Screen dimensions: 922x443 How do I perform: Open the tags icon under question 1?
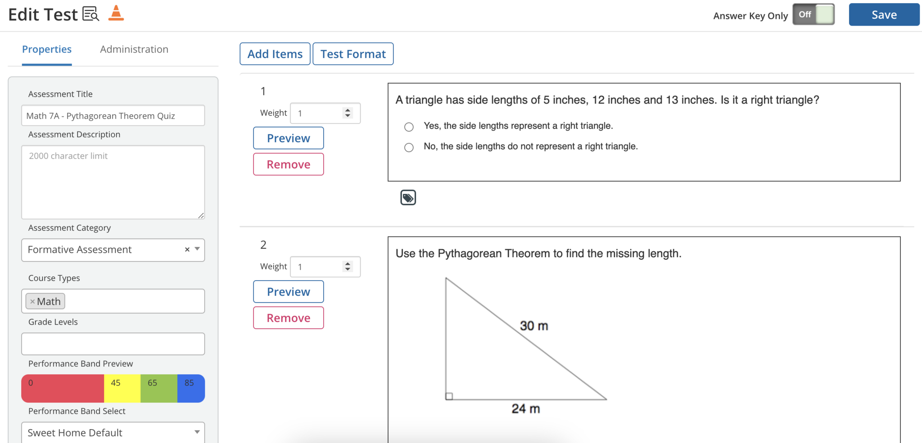tap(408, 197)
